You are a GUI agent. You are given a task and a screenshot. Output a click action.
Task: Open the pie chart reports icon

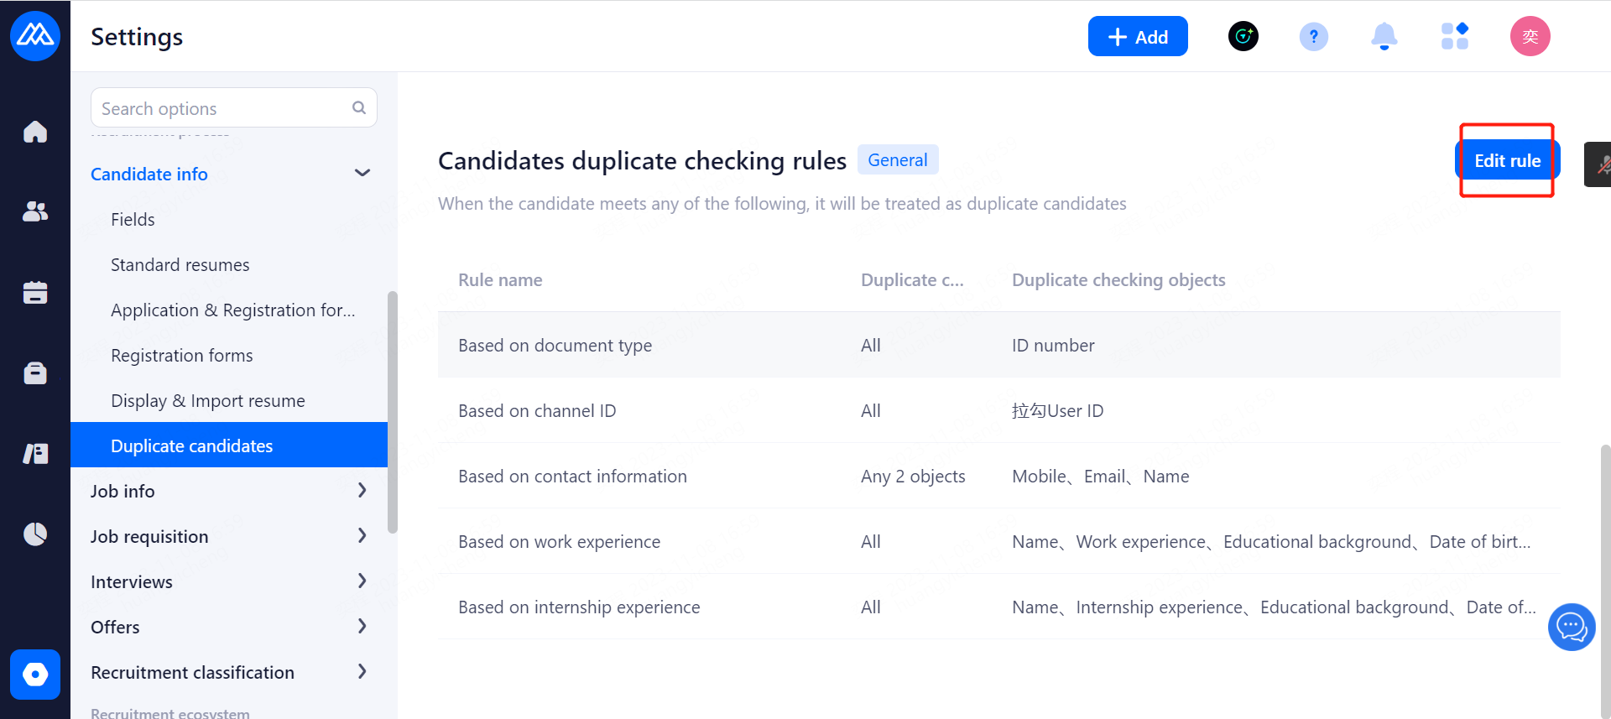click(35, 534)
